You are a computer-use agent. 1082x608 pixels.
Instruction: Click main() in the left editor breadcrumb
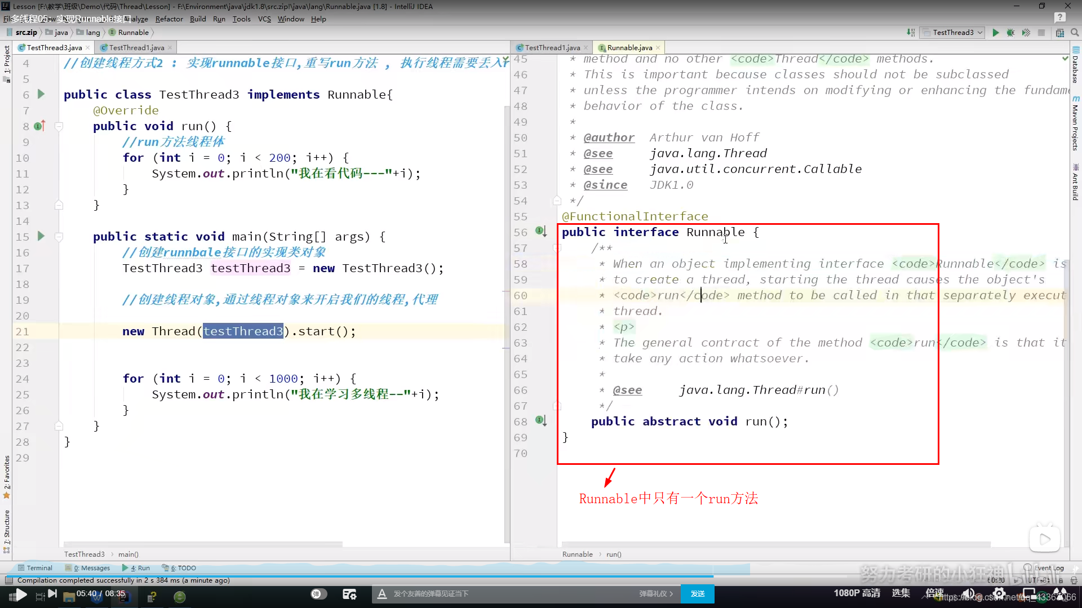pos(128,554)
